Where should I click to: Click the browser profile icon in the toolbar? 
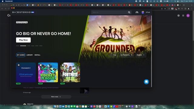tap(189, 8)
